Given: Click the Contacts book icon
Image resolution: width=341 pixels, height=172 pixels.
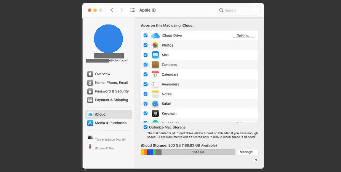Looking at the screenshot, I should pyautogui.click(x=155, y=65).
